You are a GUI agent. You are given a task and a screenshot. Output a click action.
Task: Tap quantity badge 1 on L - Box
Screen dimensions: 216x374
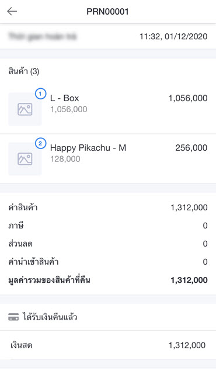(x=40, y=93)
